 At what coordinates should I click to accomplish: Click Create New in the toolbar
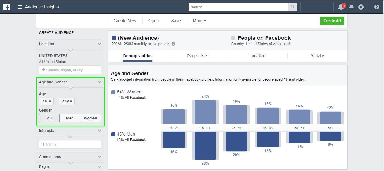pyautogui.click(x=125, y=21)
